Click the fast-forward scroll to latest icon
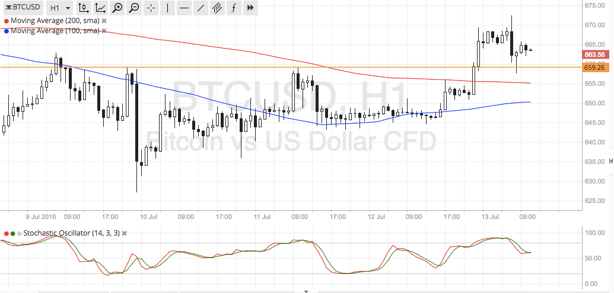 pos(250,8)
